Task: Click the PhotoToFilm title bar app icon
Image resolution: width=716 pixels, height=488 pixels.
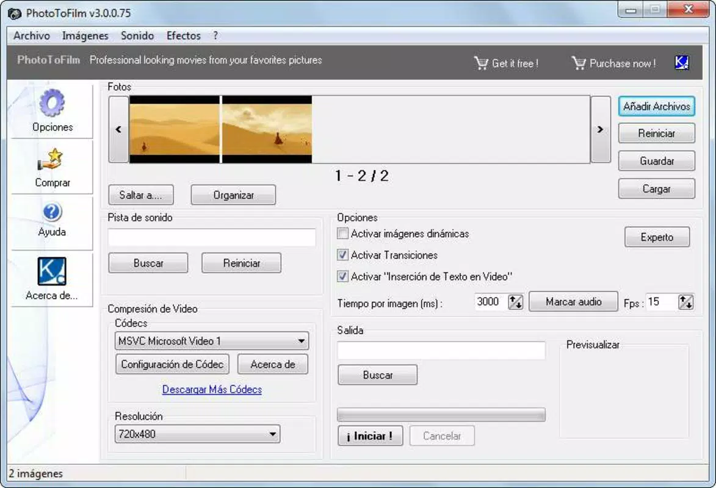Action: tap(15, 13)
